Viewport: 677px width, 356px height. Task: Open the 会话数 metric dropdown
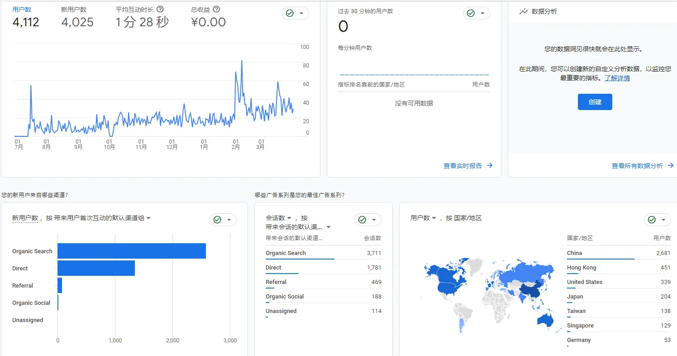click(289, 218)
